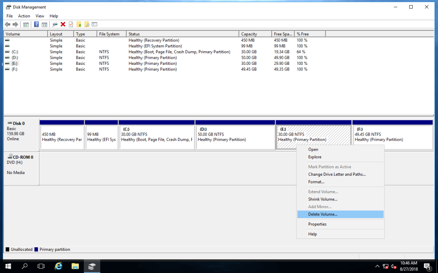Click the folder with green arrow toolbar icon
The image size is (438, 273).
point(79,24)
